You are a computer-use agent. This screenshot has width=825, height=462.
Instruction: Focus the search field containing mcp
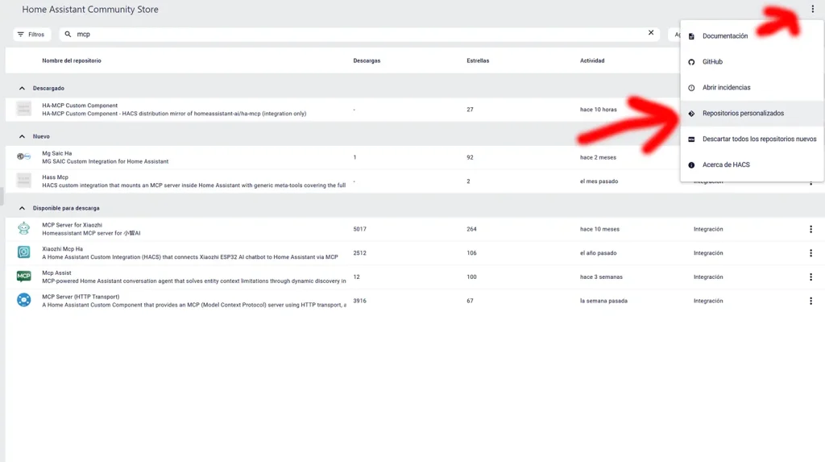point(360,34)
